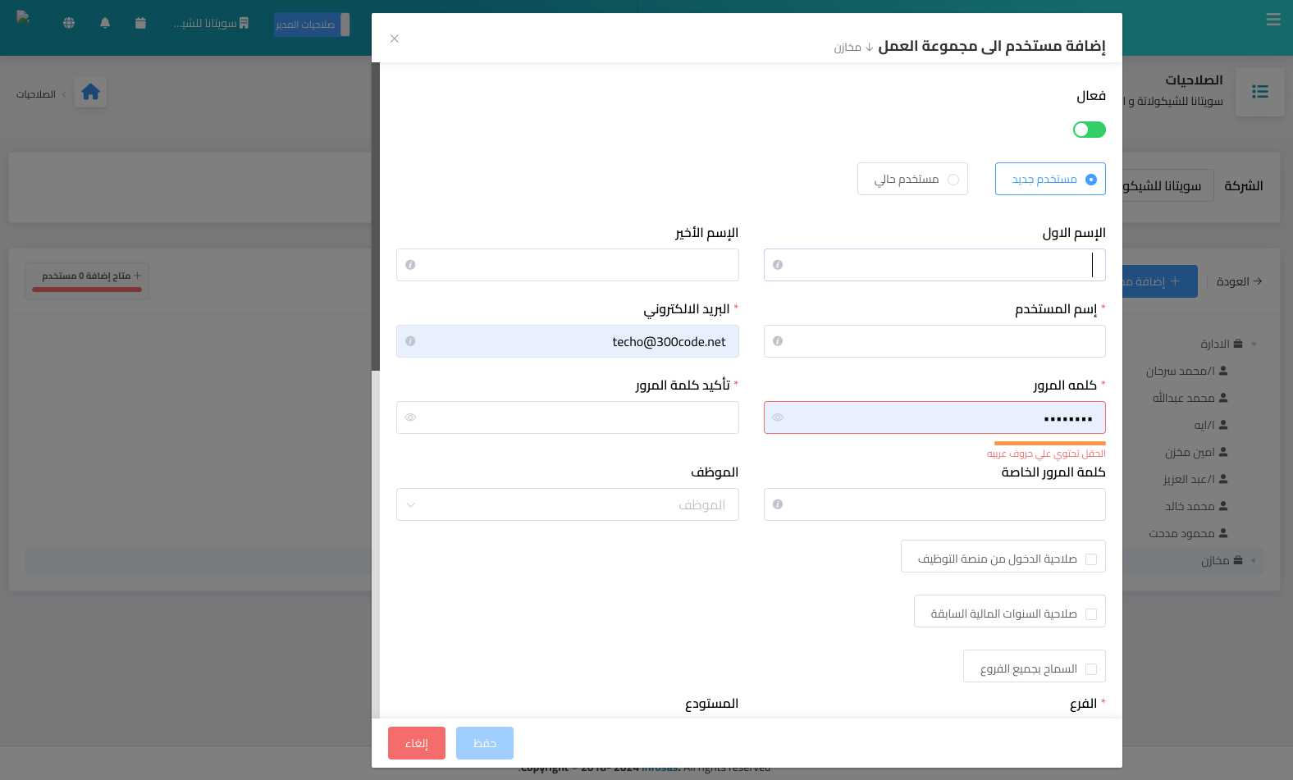Collapse the الادارة tree group
Viewport: 1293px width, 780px height.
tap(1254, 344)
